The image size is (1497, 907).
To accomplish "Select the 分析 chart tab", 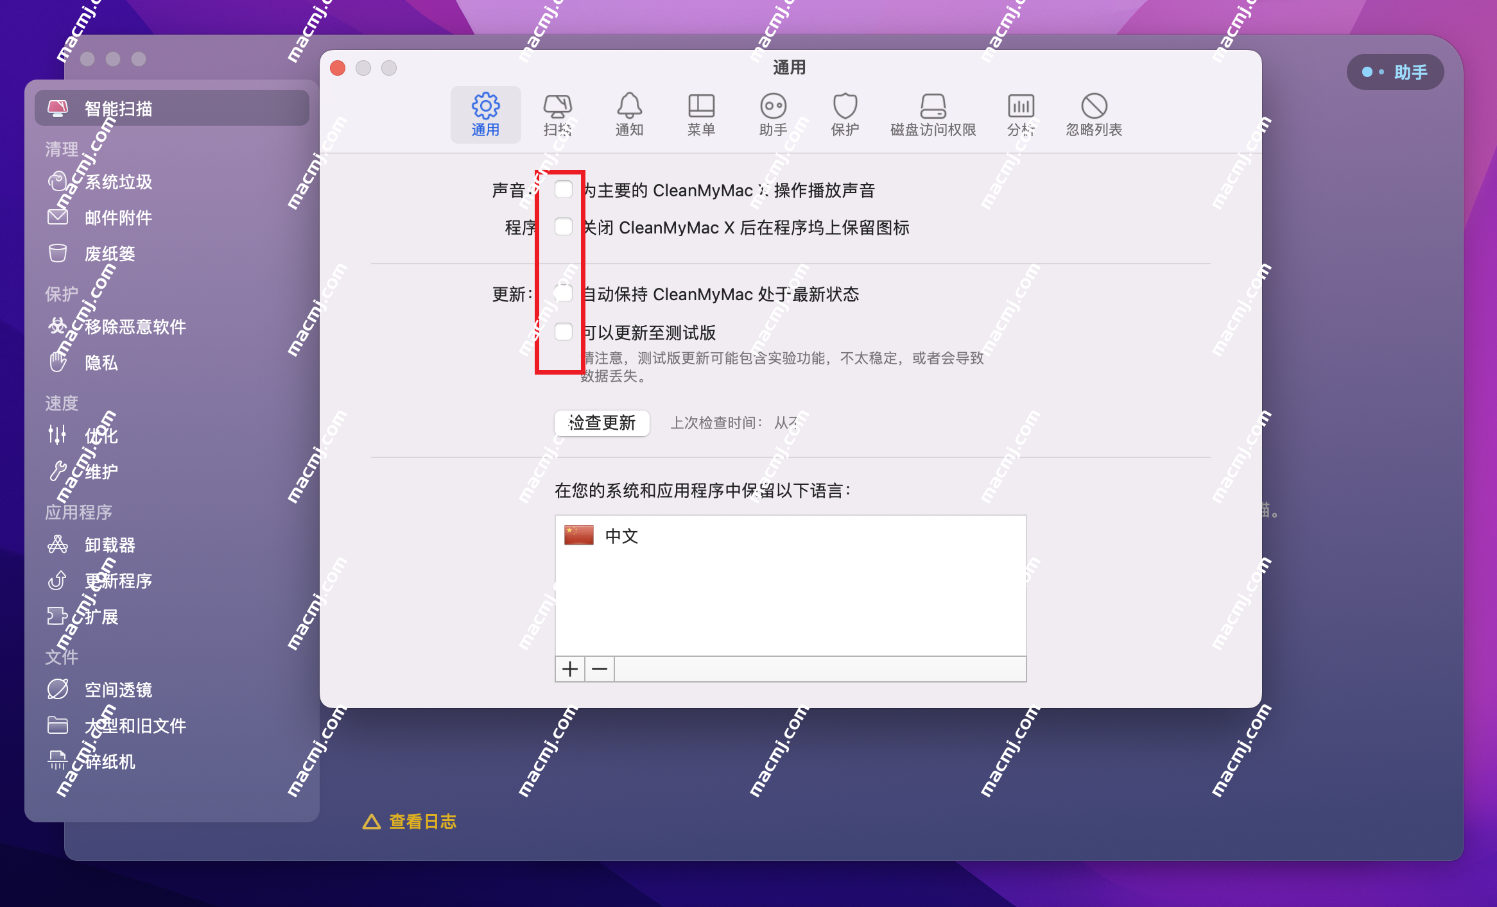I will 1021,115.
